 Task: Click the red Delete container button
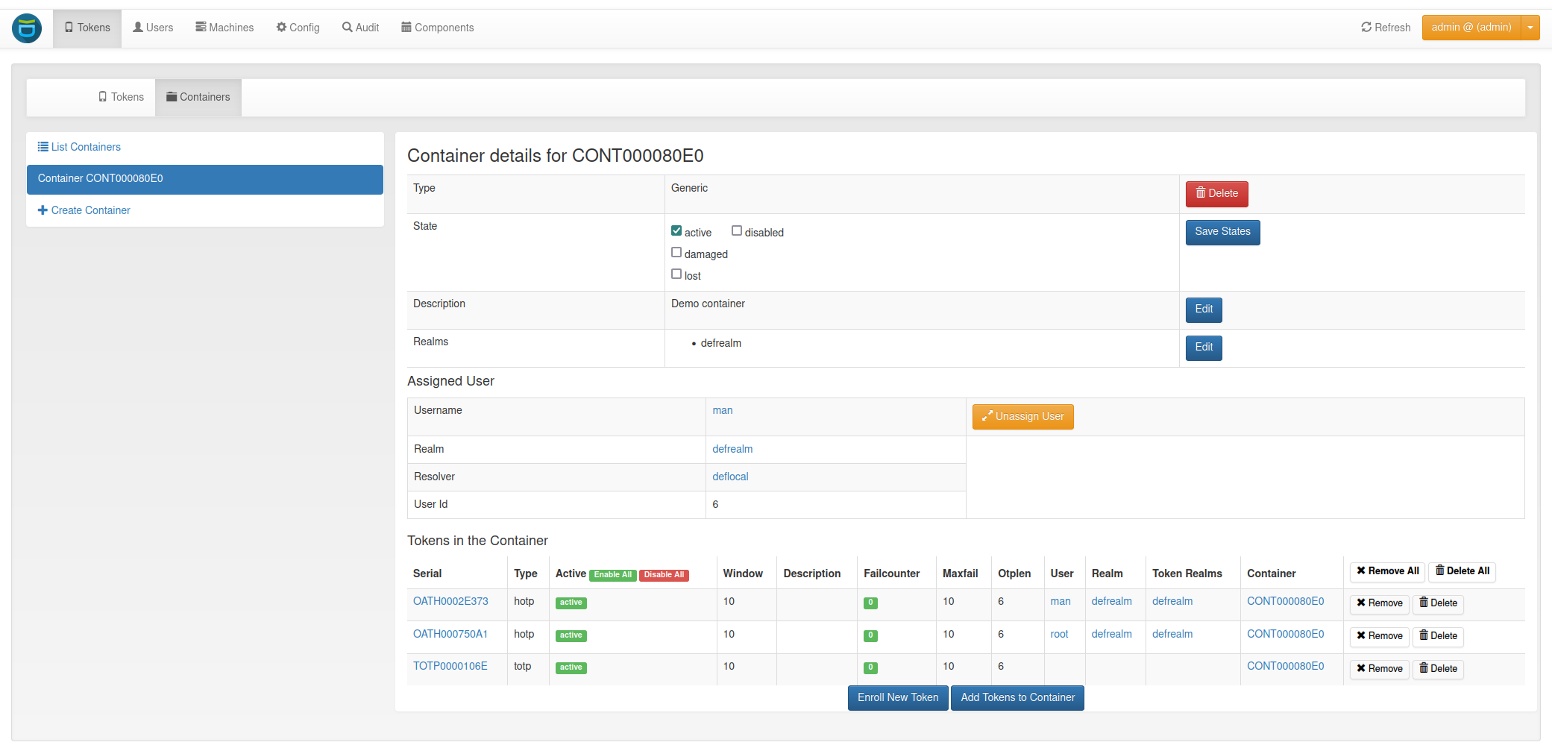(x=1216, y=194)
